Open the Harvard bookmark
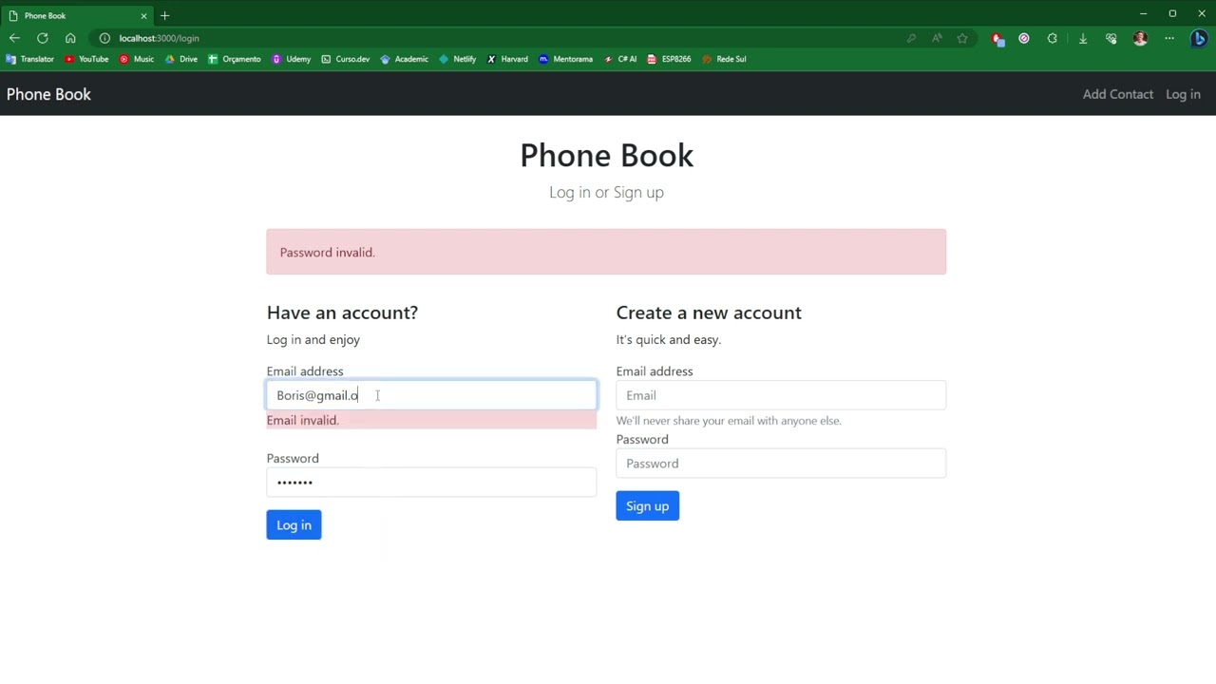Image resolution: width=1216 pixels, height=684 pixels. pyautogui.click(x=507, y=59)
